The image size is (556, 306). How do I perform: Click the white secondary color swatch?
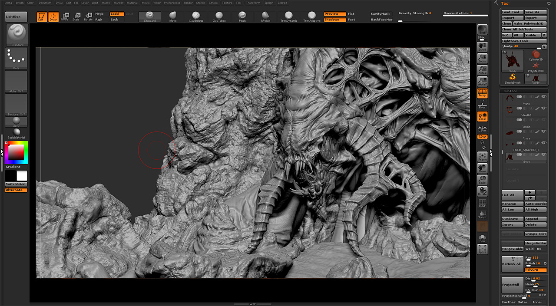click(x=22, y=176)
